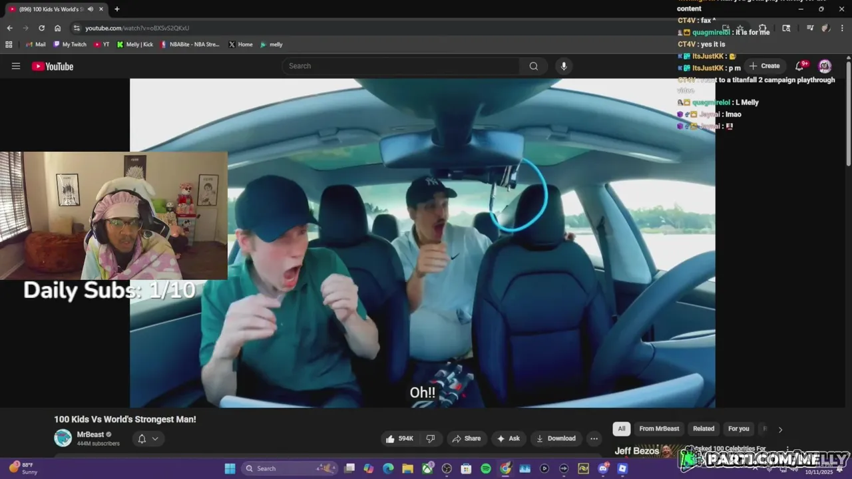Open Melly | Kick bookmark
This screenshot has height=479, width=852.
point(135,45)
